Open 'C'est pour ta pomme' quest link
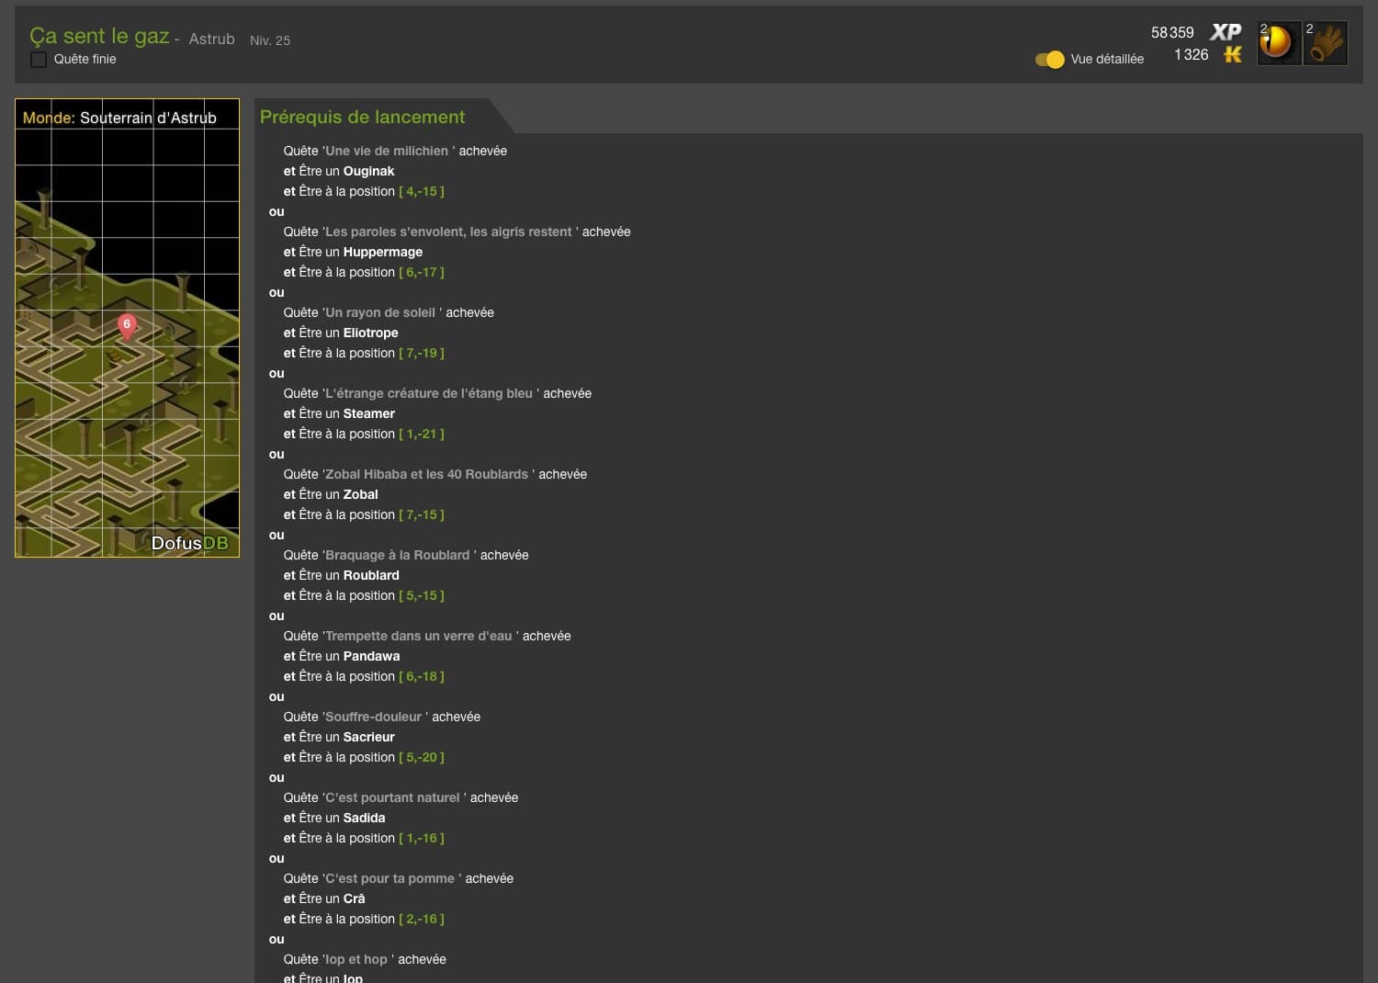The image size is (1378, 983). tap(390, 878)
